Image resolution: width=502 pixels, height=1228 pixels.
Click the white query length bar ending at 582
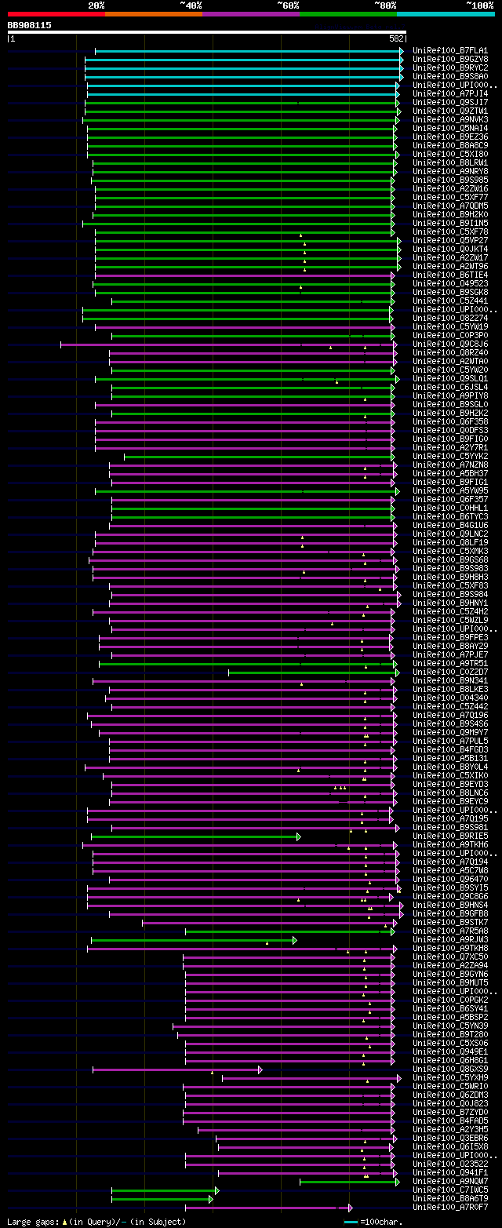click(206, 32)
